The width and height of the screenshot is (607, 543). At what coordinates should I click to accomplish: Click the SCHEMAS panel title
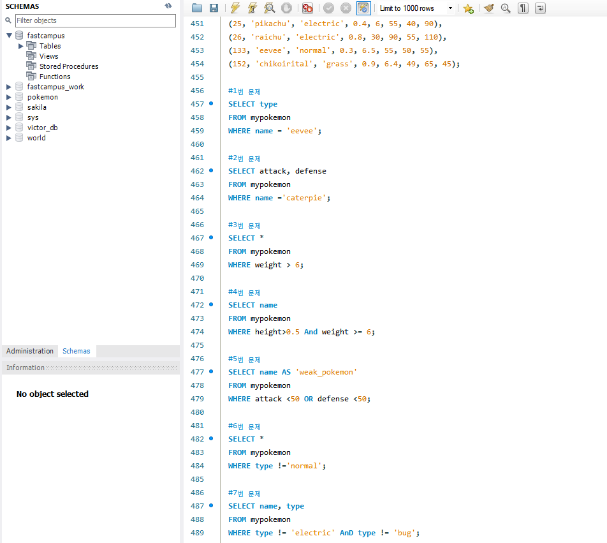point(22,6)
